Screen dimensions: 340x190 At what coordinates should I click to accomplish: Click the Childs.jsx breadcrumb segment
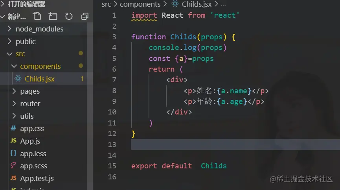pyautogui.click(x=197, y=4)
